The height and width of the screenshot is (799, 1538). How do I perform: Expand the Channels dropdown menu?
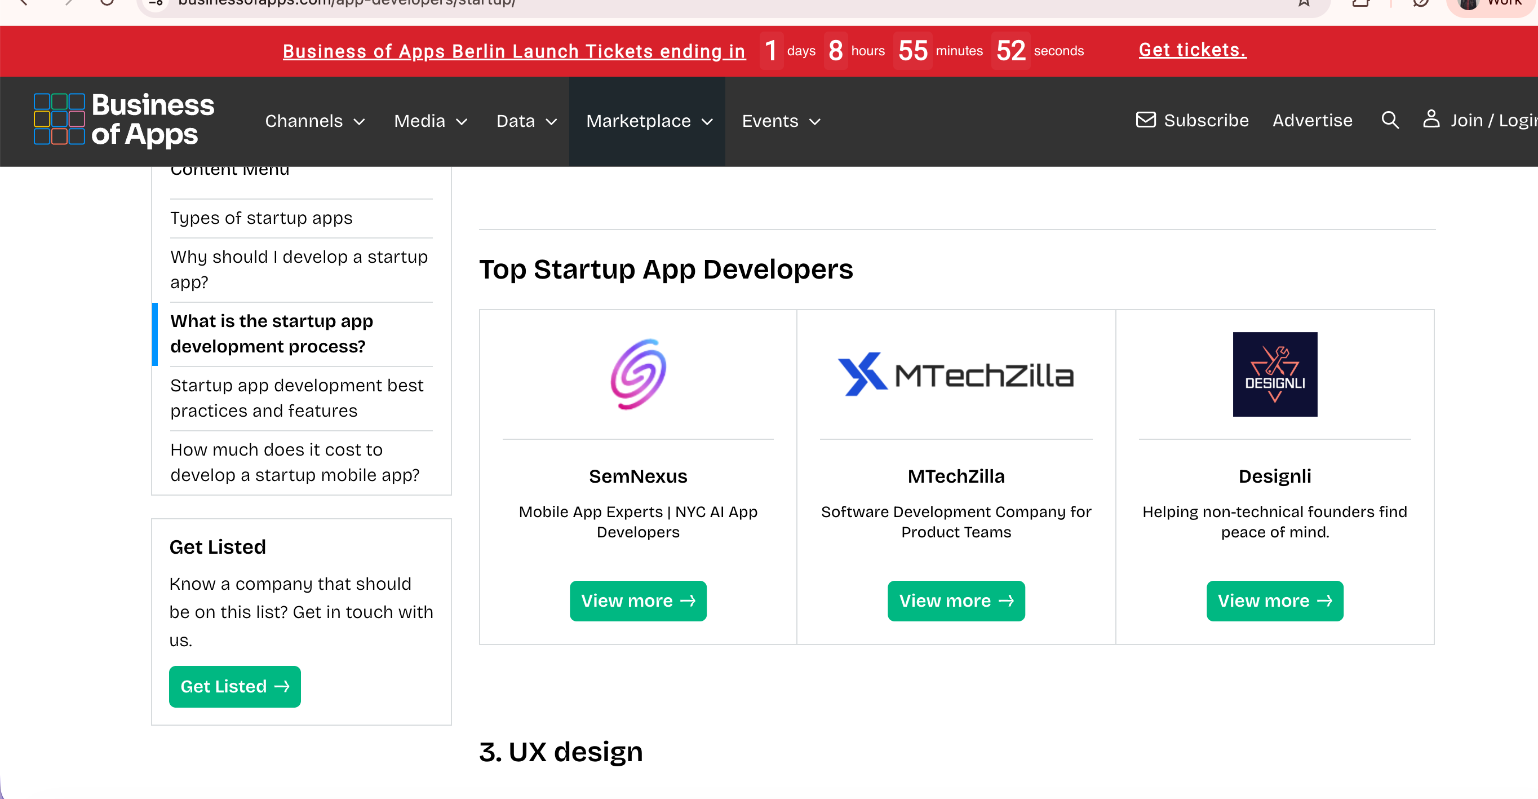(314, 121)
